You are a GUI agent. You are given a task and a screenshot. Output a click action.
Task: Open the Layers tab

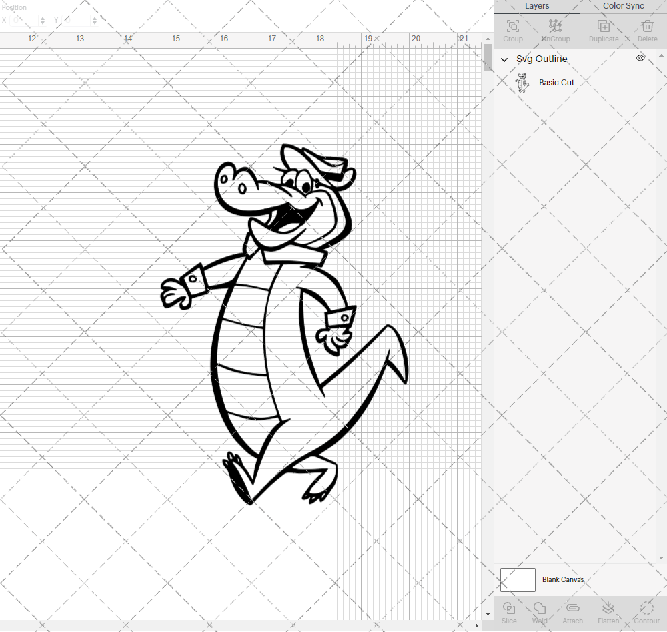tap(537, 6)
